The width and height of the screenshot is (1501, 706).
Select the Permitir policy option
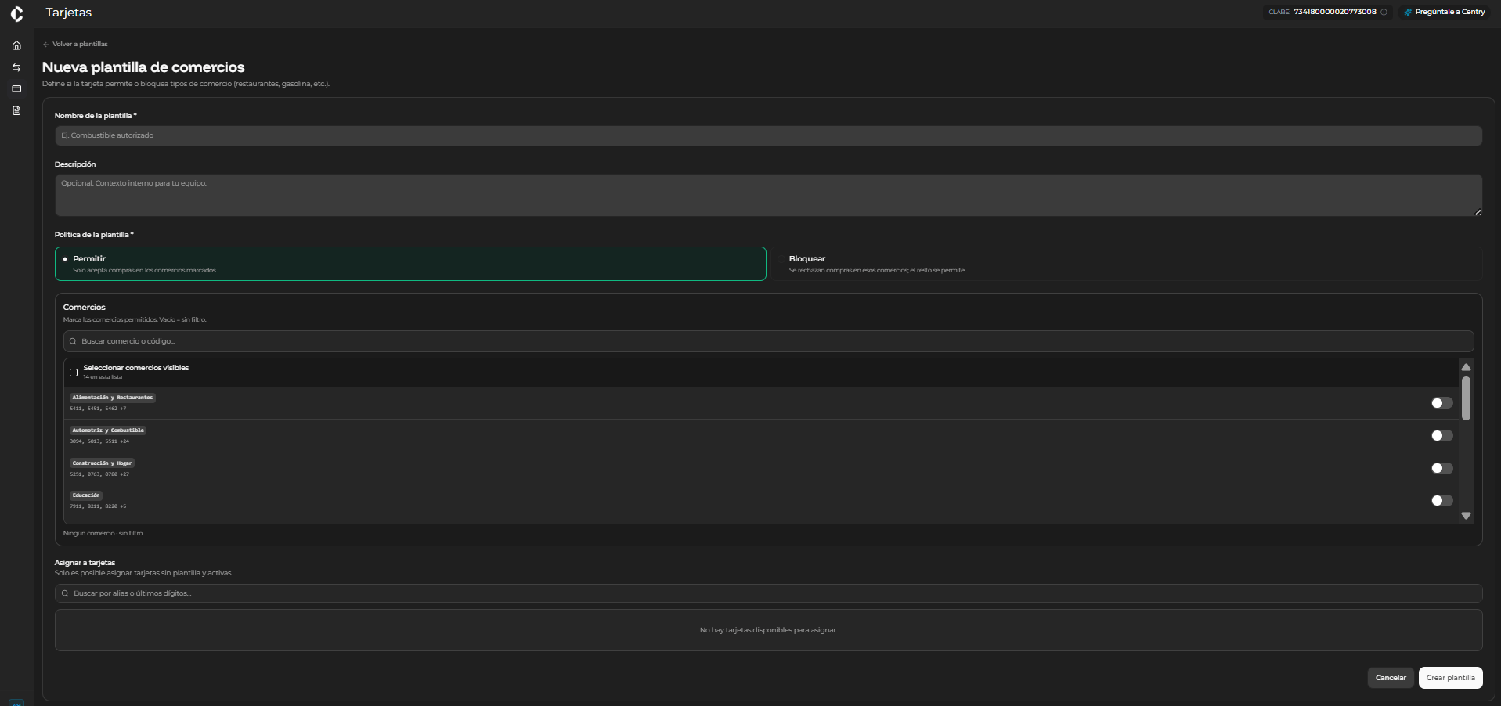tap(410, 264)
